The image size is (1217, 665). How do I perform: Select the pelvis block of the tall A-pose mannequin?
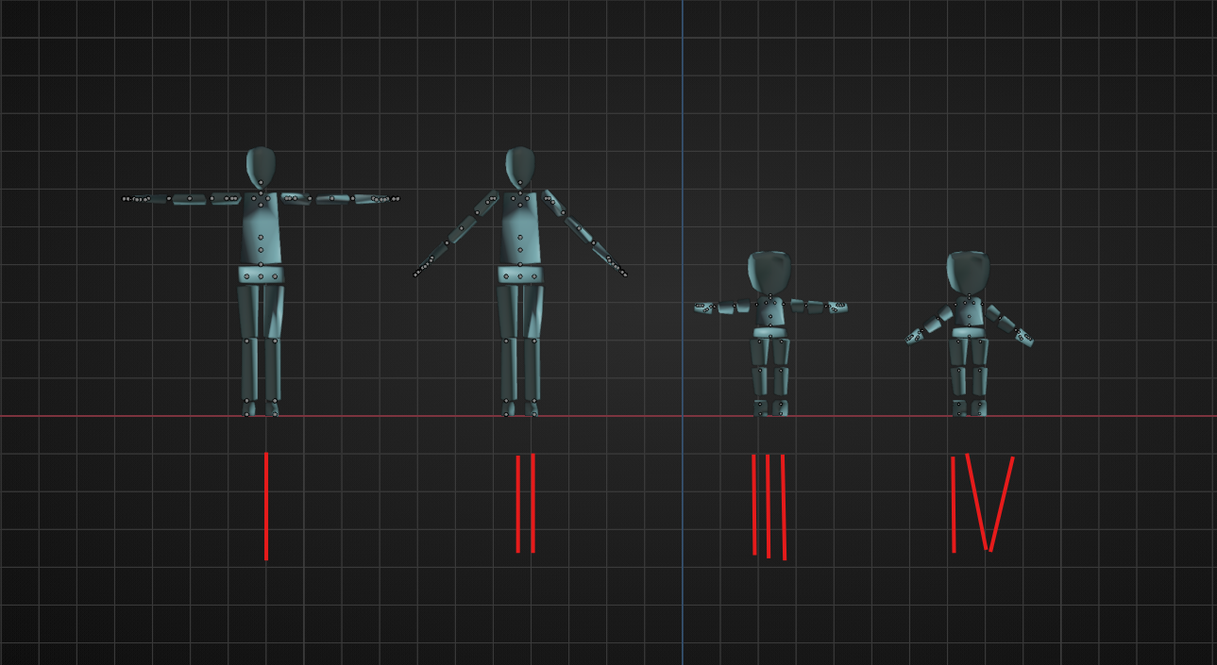coord(519,275)
